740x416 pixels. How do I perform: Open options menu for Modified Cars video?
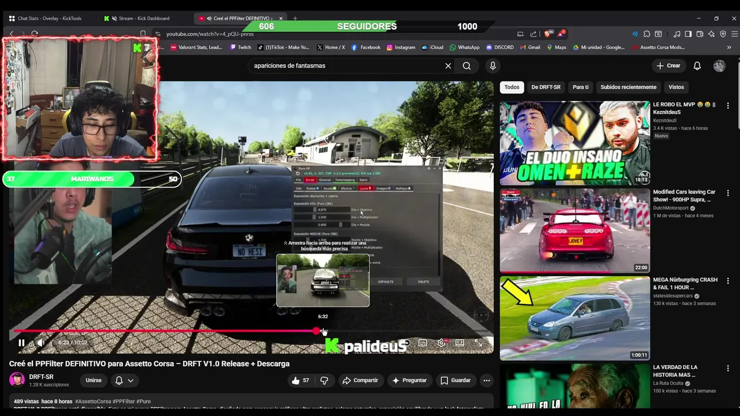click(x=728, y=193)
